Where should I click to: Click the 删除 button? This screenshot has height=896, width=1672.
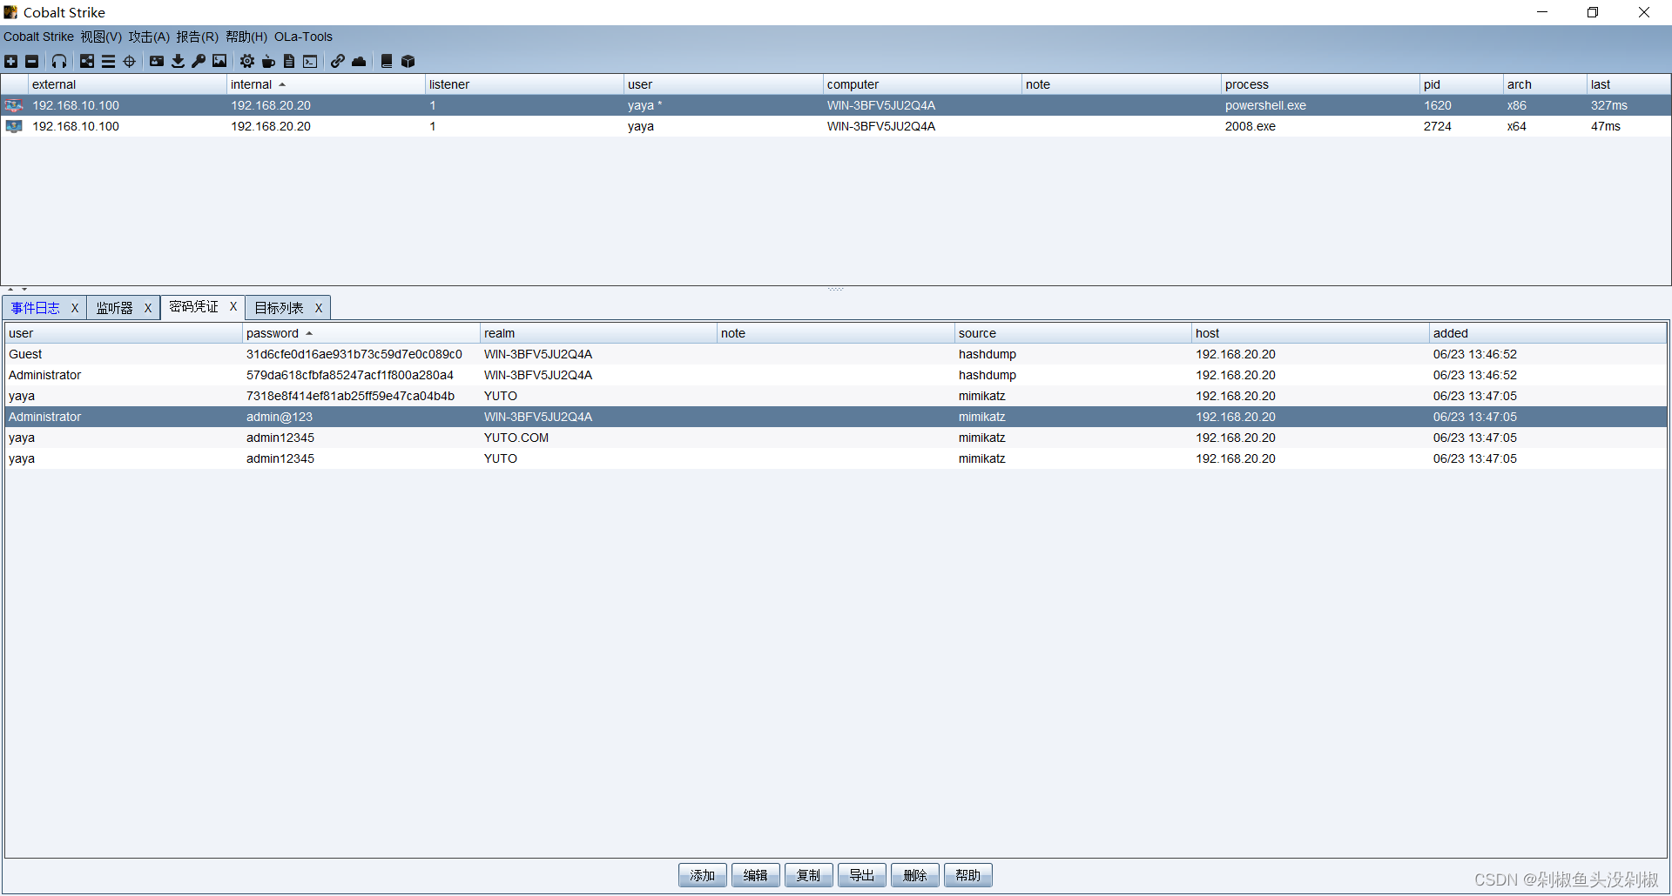point(915,875)
